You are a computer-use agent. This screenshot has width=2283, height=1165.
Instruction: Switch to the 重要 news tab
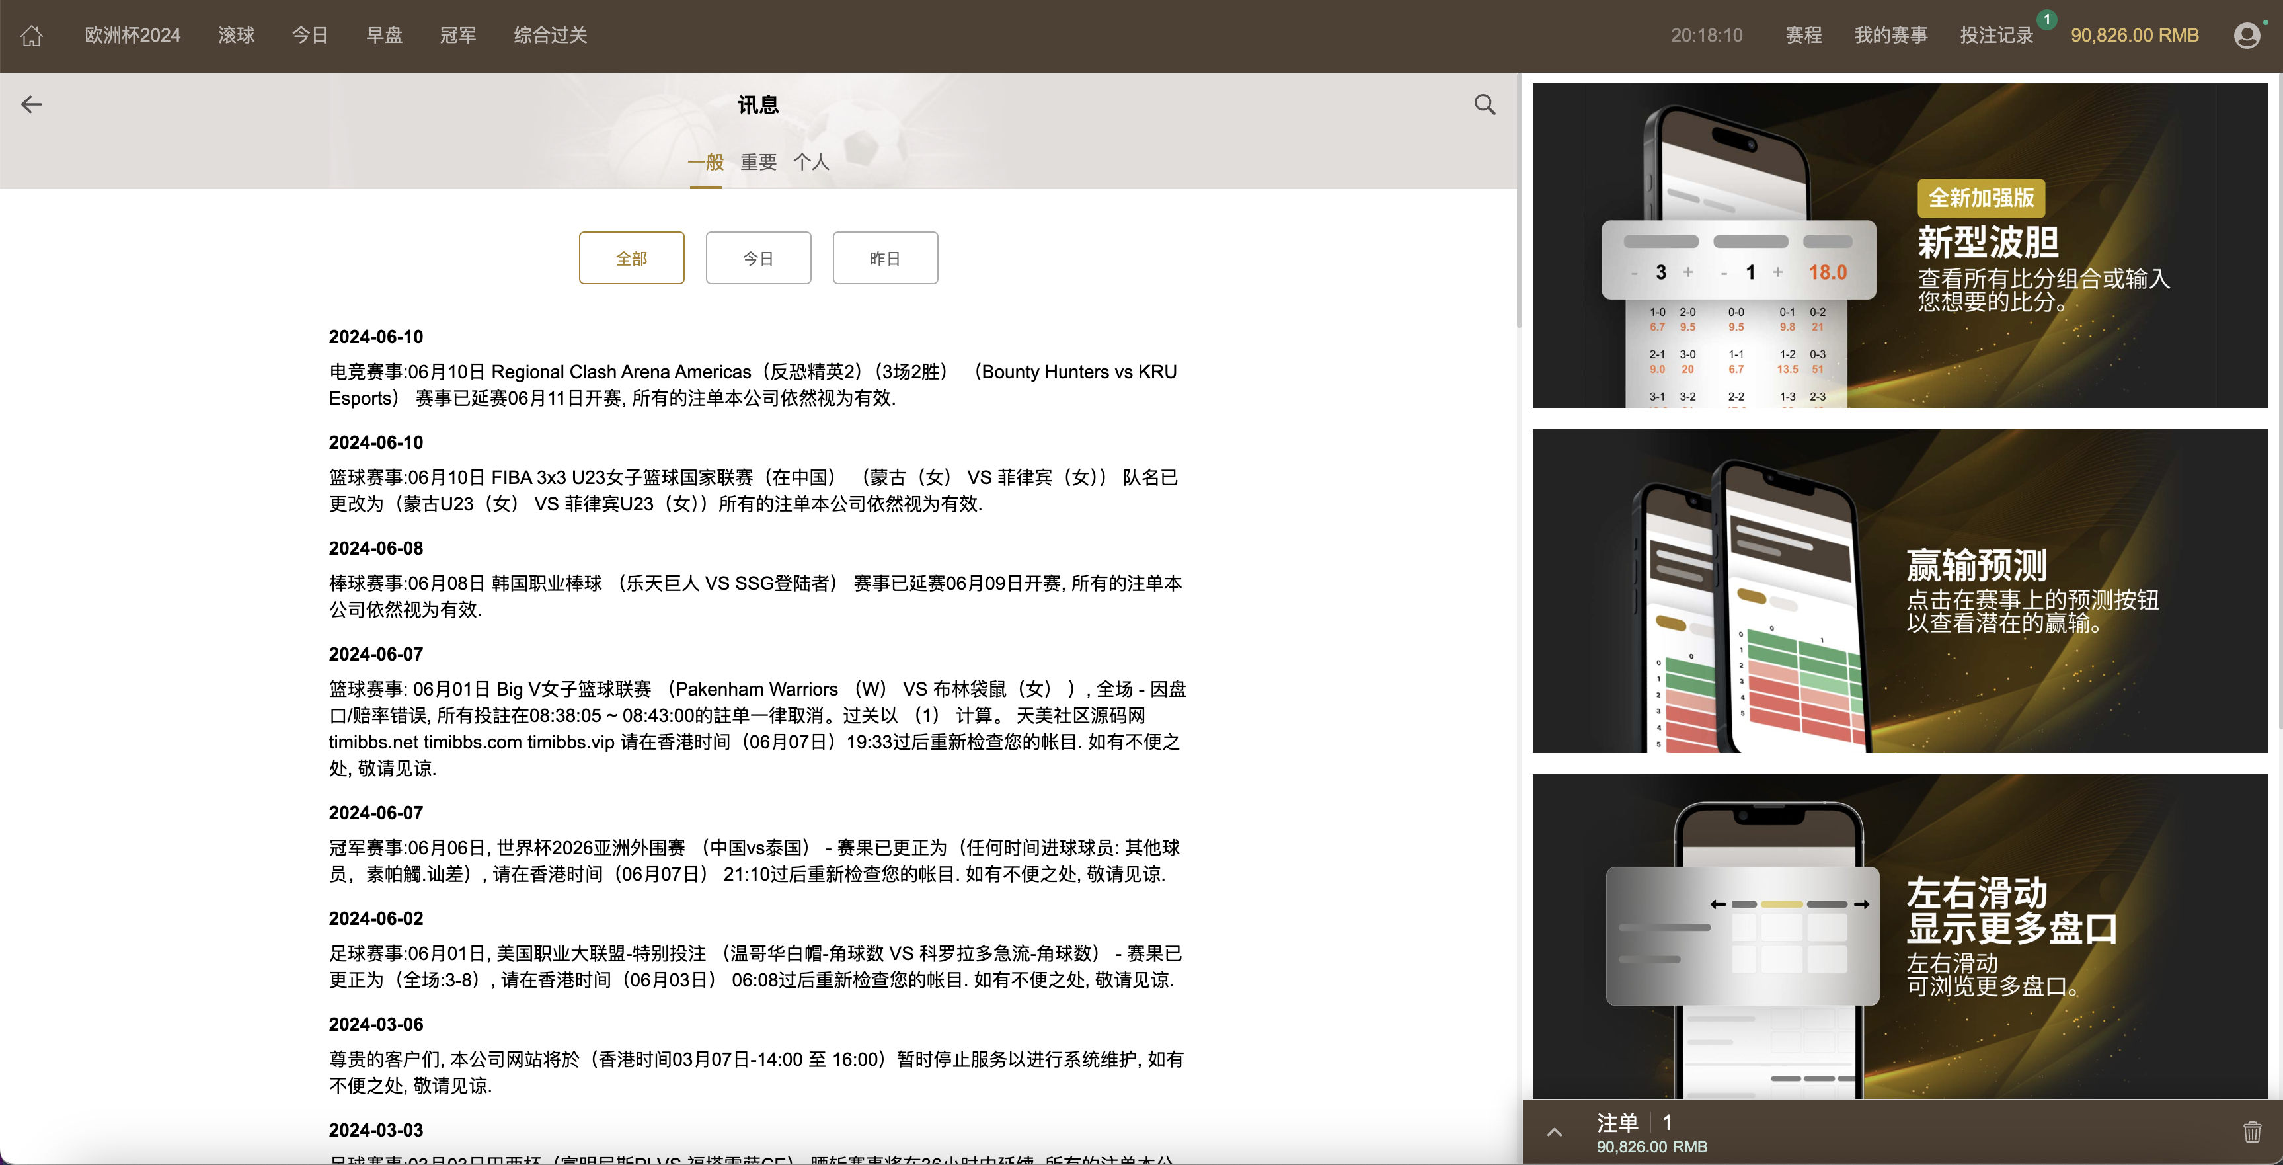[x=759, y=161]
